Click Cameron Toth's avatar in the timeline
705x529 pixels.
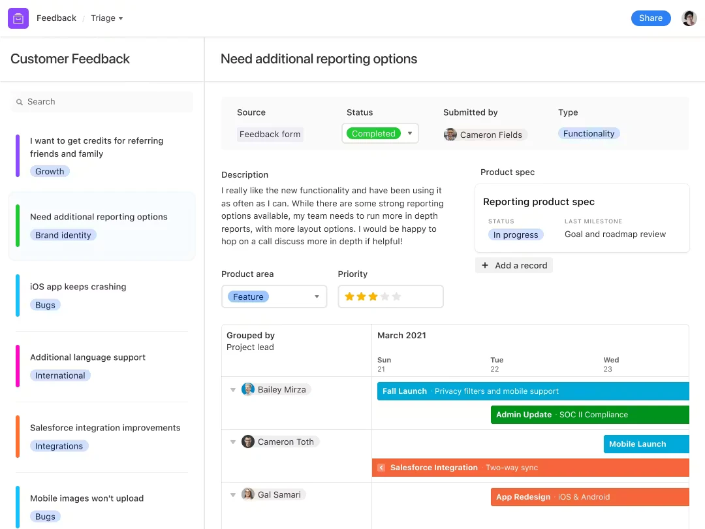click(x=247, y=441)
